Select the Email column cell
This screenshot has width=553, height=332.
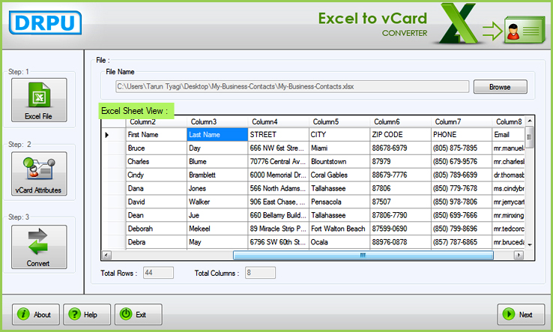(x=508, y=135)
